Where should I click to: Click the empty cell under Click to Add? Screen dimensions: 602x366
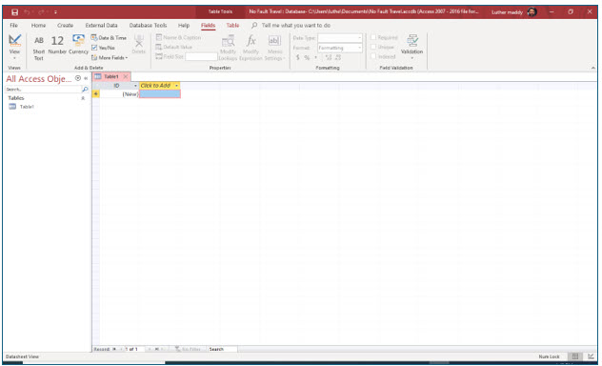pos(160,94)
